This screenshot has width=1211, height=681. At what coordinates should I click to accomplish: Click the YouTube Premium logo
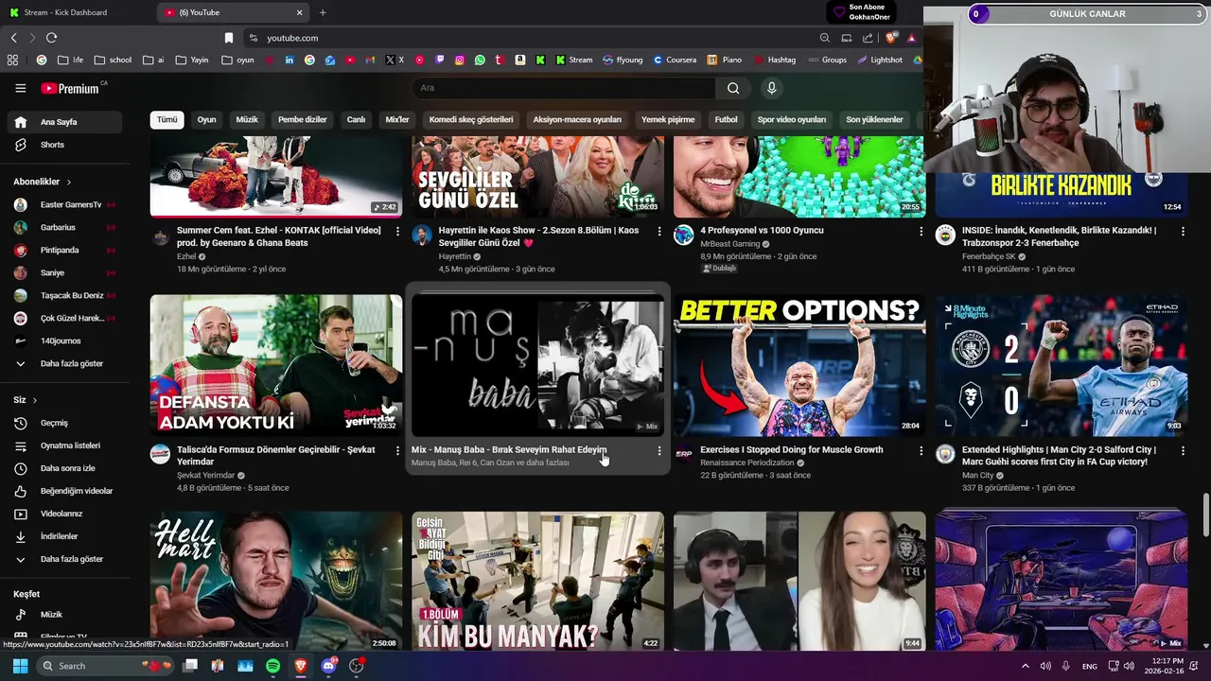[71, 88]
